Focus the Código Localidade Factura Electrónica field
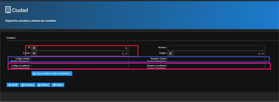 pos(80,66)
